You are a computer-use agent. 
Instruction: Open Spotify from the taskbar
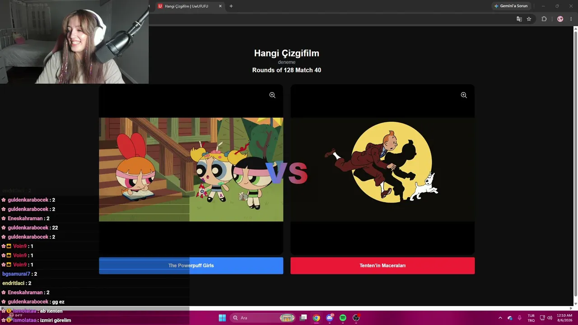point(343,318)
